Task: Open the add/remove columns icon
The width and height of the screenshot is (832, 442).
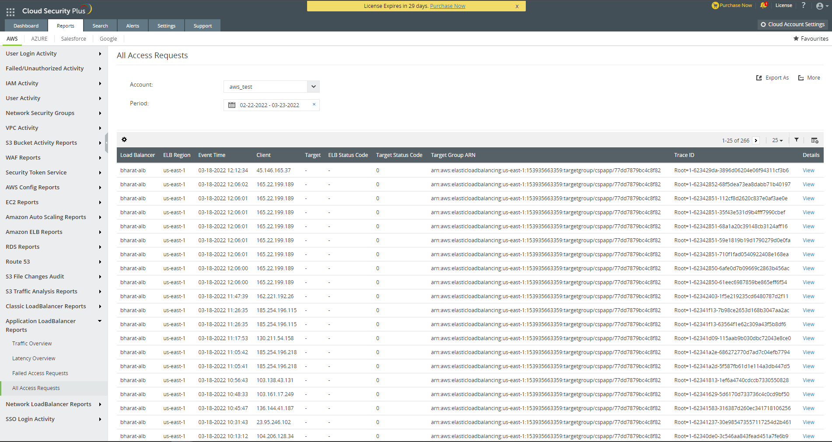Action: tap(815, 140)
